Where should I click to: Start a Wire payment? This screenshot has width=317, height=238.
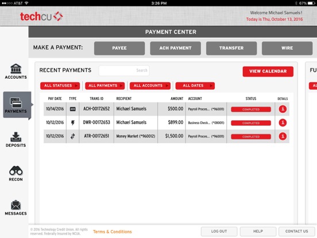[287, 48]
